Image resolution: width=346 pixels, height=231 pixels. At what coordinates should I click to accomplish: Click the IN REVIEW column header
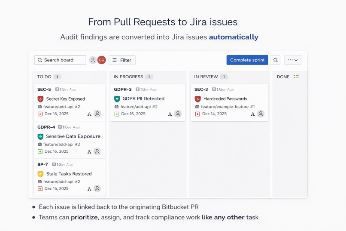click(x=206, y=77)
